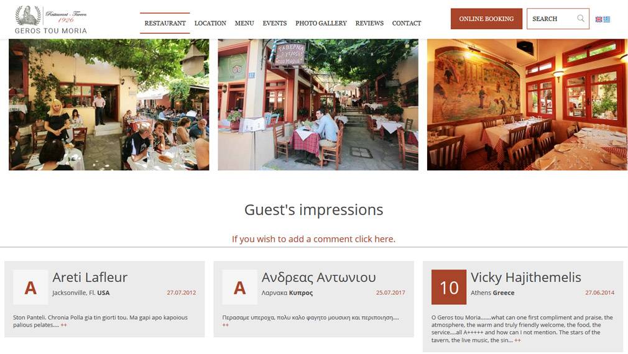The image size is (628, 354).
Task: Open the courtyard diners photo
Action: coord(109,104)
